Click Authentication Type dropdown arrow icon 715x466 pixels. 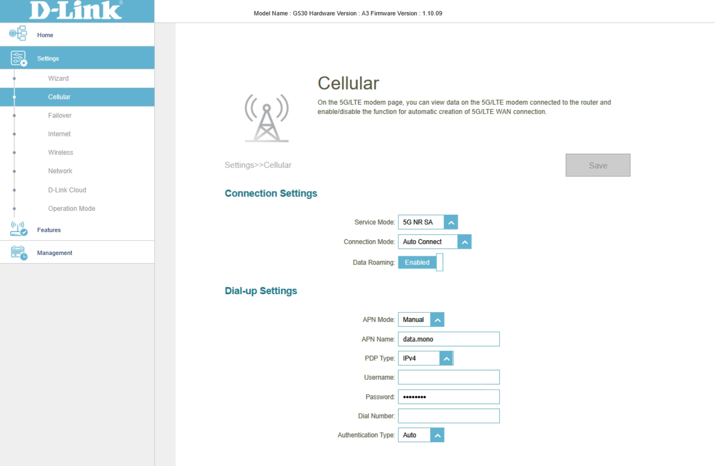coord(437,435)
